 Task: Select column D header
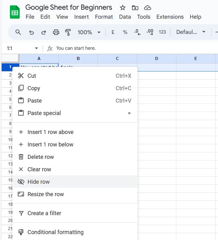click(x=157, y=59)
